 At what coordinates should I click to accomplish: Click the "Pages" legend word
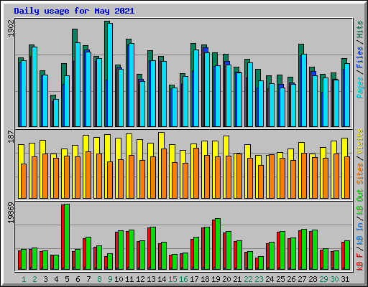[360, 88]
